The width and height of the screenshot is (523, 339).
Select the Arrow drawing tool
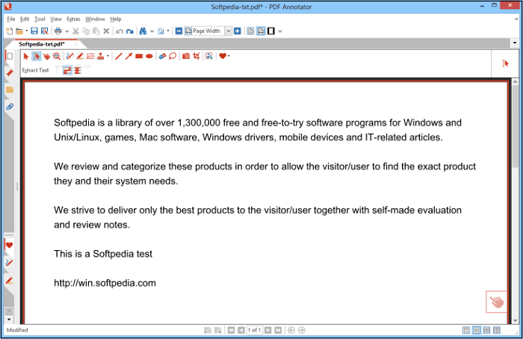pos(129,56)
